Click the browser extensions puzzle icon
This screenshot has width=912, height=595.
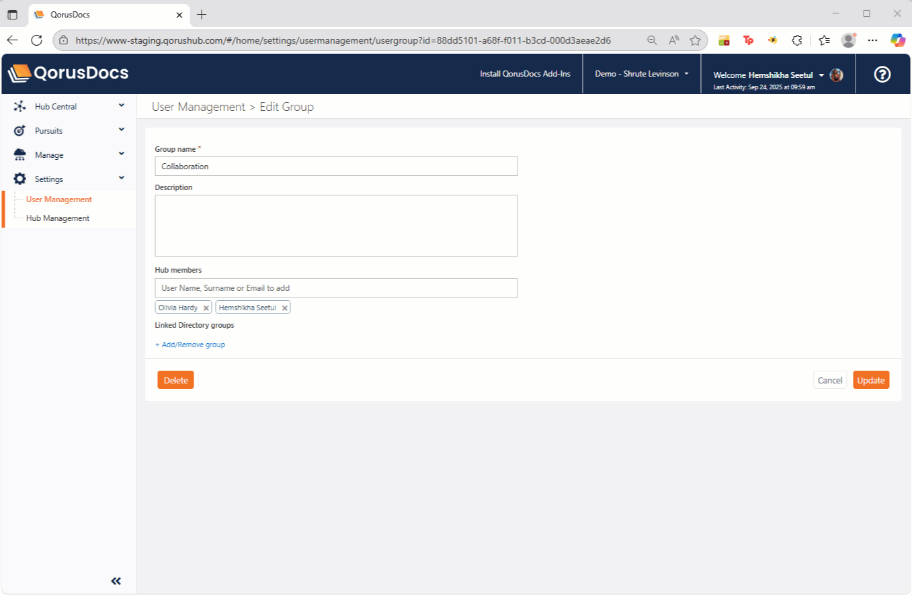pyautogui.click(x=797, y=40)
